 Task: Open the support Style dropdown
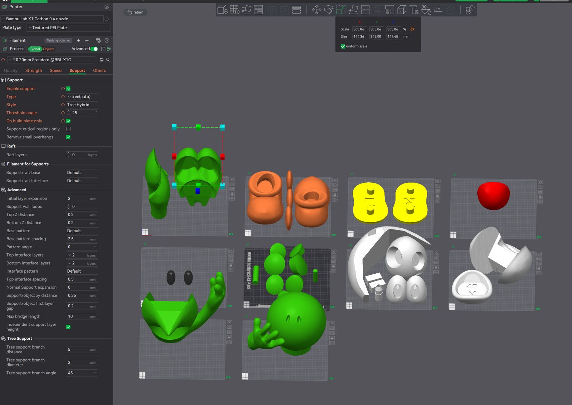[82, 105]
